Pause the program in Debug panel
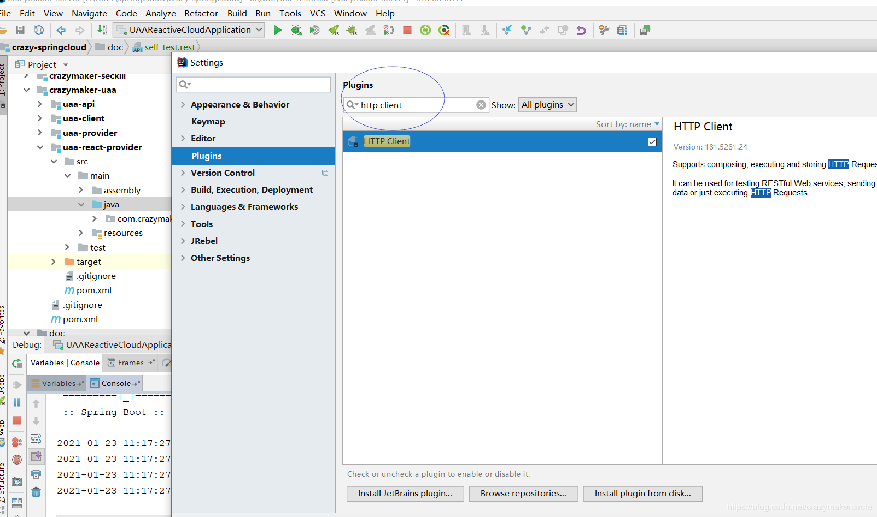The image size is (877, 517). (x=17, y=402)
